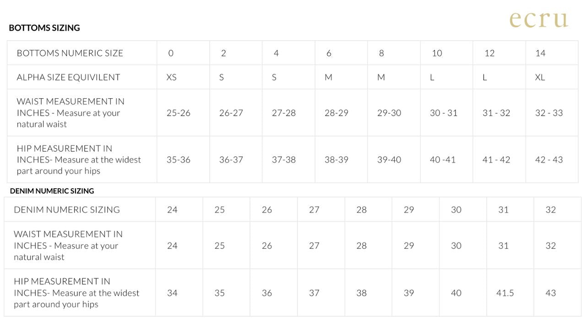
Task: Select the ALPHA SIZE EQUIVILENT row label
Action: [x=68, y=77]
